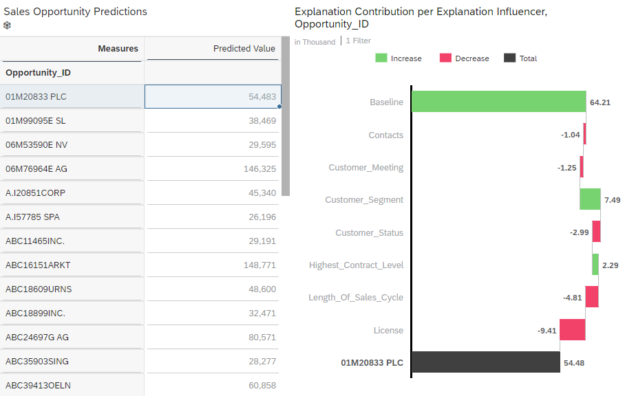Click the 54.48 total data label
The height and width of the screenshot is (396, 625).
coord(574,363)
